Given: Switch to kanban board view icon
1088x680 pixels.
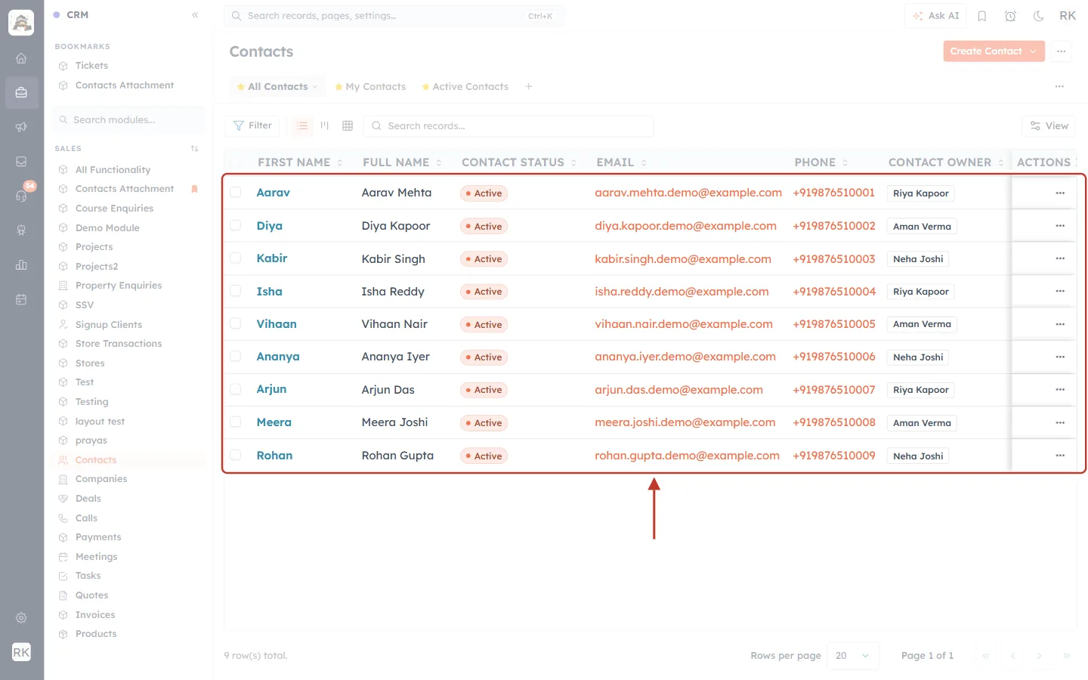Looking at the screenshot, I should coord(325,125).
